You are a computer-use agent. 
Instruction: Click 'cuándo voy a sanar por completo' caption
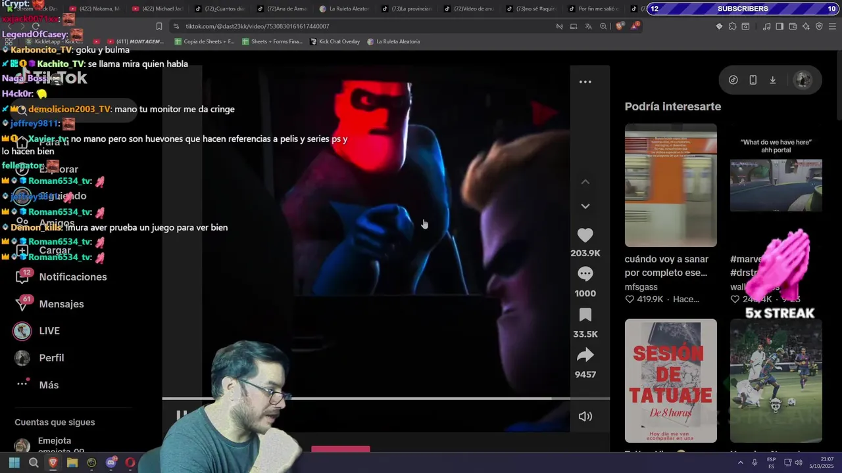(x=666, y=266)
